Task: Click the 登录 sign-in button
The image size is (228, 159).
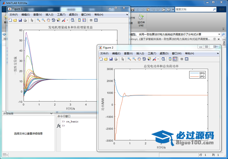Action: pos(221,10)
